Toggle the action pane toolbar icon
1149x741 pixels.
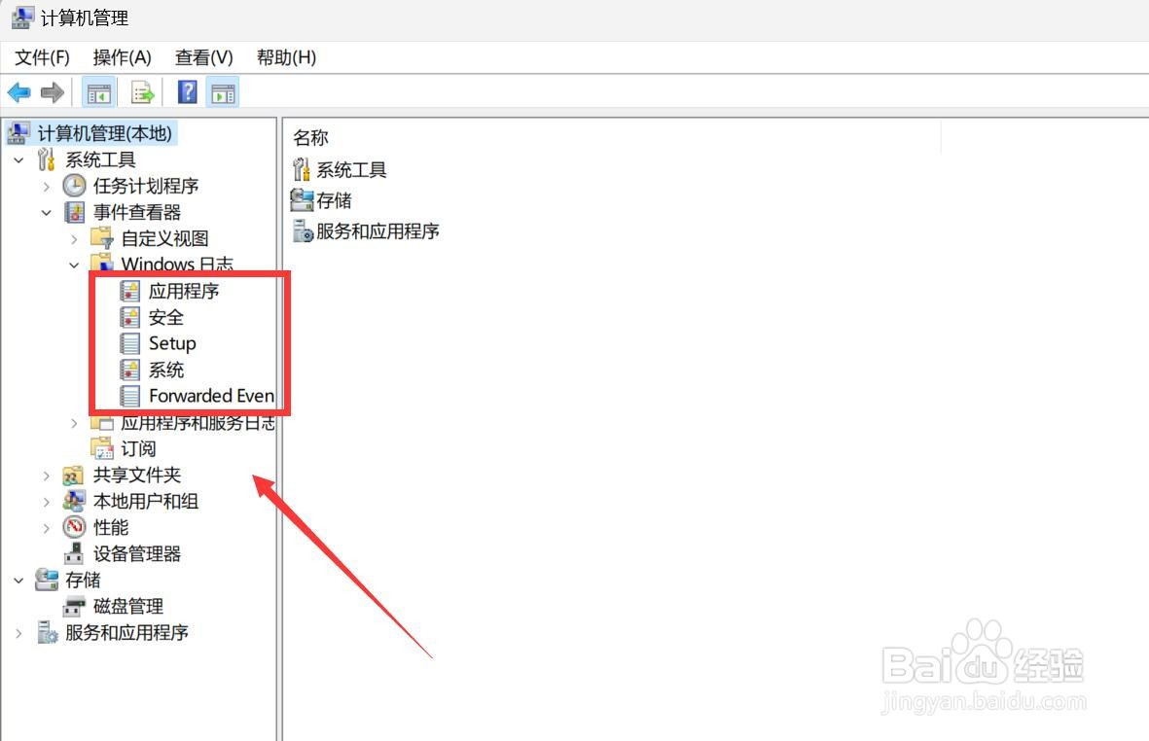pyautogui.click(x=223, y=93)
